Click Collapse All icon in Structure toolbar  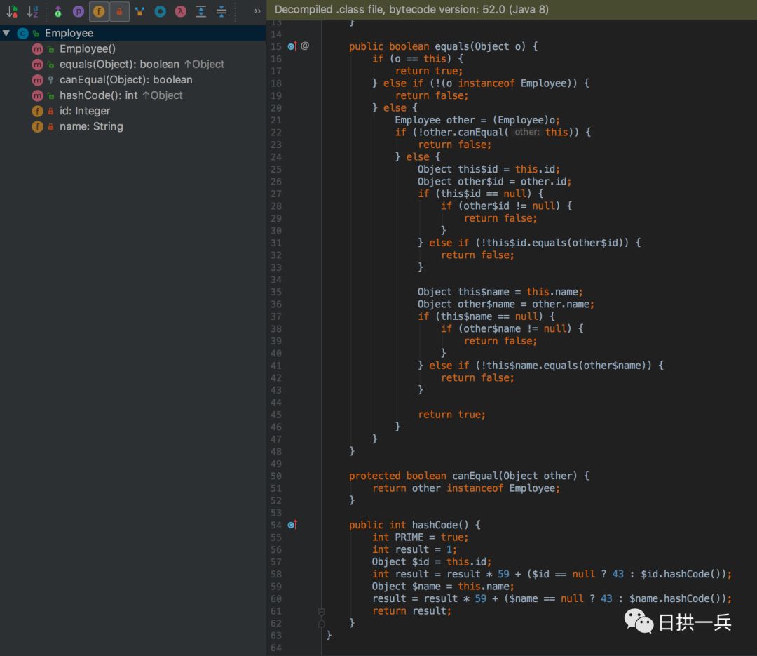click(221, 11)
